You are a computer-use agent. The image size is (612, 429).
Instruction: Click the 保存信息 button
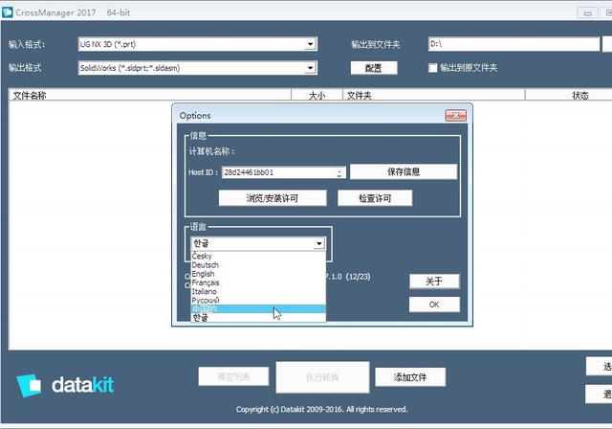click(x=403, y=172)
